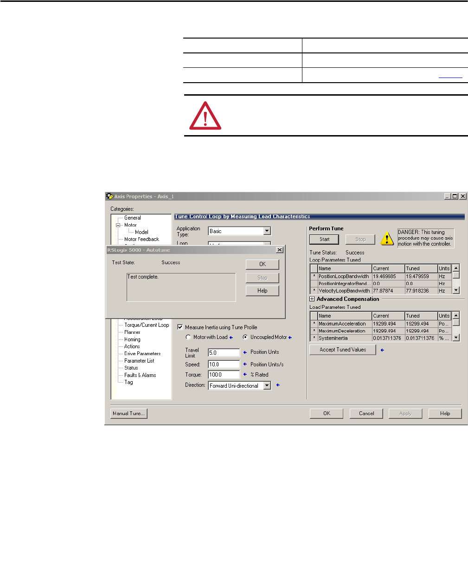Screen dimensions: 468x579
Task: Click the Axis Properties title bar icon
Action: (x=109, y=196)
